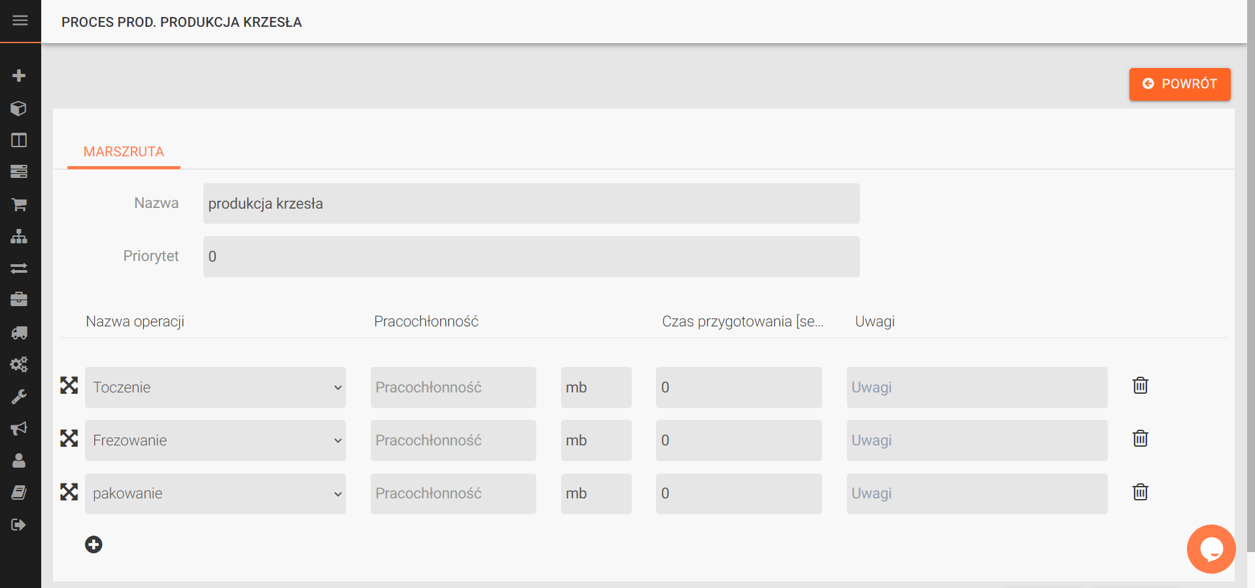Click the Nazwa input field
1255x588 pixels.
(x=531, y=203)
